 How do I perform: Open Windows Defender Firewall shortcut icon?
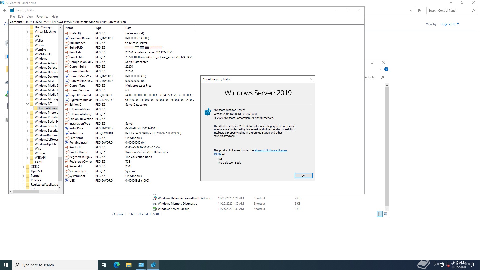pyautogui.click(x=155, y=198)
